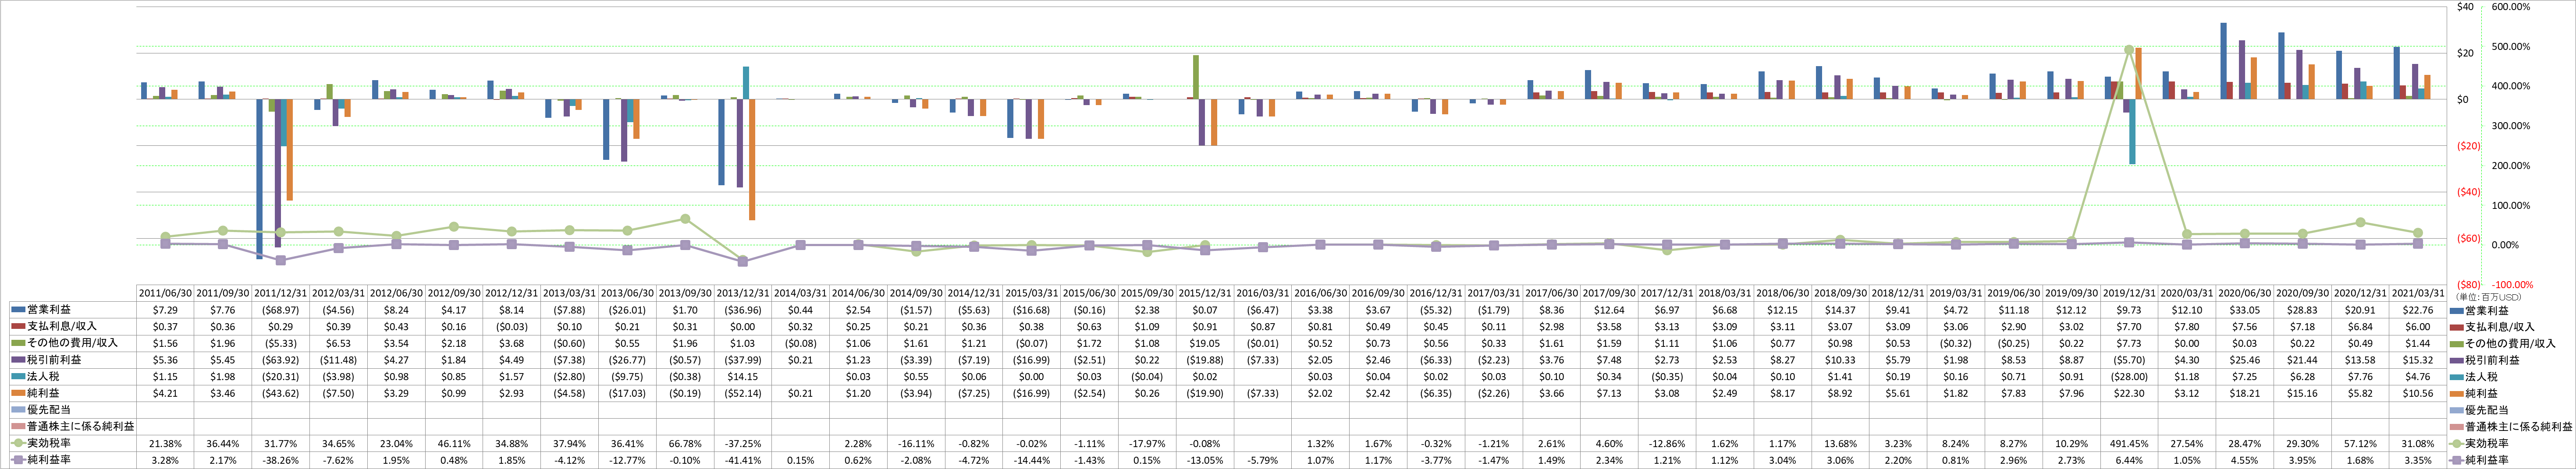Click the green bar for 2015/12/31
Screen dimensions: 2576x469
click(x=1196, y=77)
